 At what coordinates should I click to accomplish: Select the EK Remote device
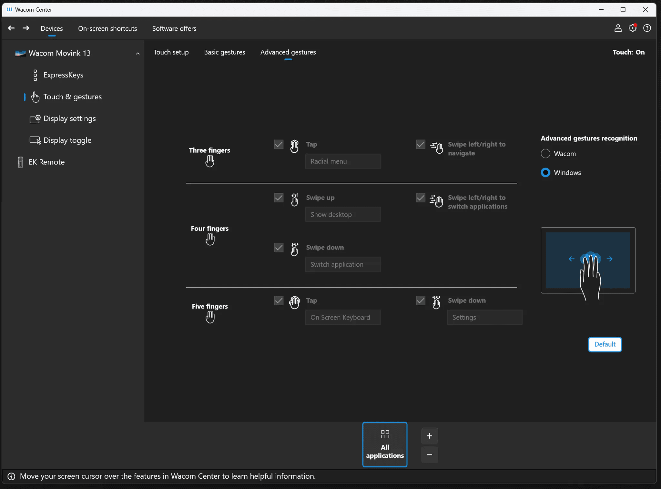coord(46,162)
